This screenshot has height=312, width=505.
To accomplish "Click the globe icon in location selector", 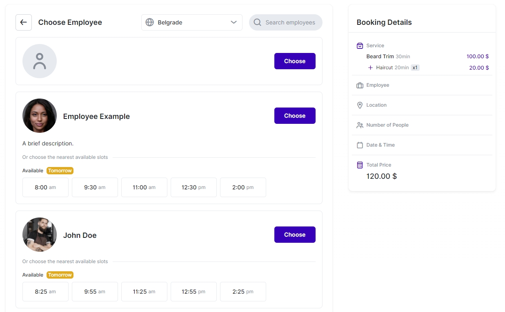I will (150, 22).
